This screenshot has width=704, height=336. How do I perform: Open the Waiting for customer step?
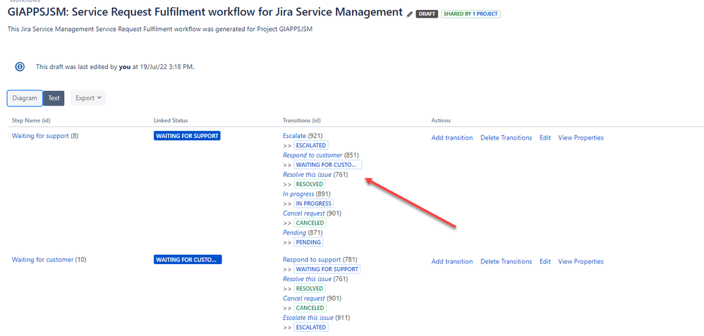click(x=42, y=260)
